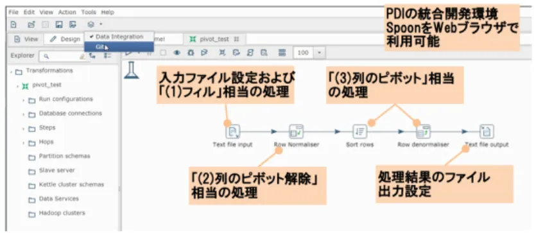
Task: Open the Action menu
Action: click(67, 12)
